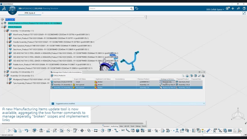Open the View toolbar tab
247x139 pixels.
point(121,126)
